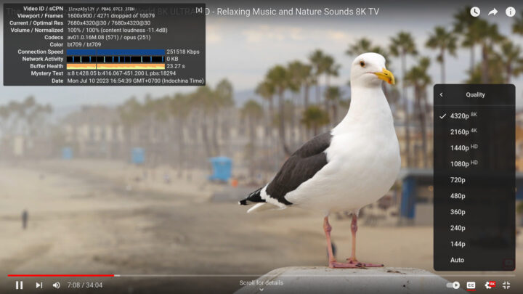
Task: Click the 7:08 / 34:04 time display
Action: pyautogui.click(x=85, y=285)
